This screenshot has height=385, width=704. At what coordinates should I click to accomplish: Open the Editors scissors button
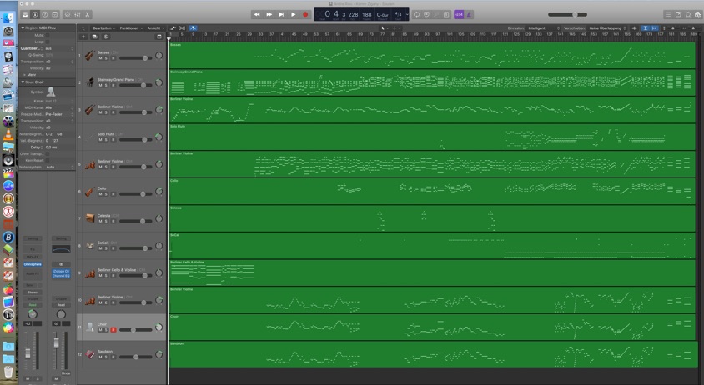tap(87, 14)
